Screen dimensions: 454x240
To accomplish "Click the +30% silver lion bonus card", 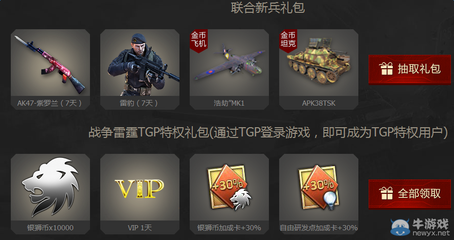I will coord(229,187).
